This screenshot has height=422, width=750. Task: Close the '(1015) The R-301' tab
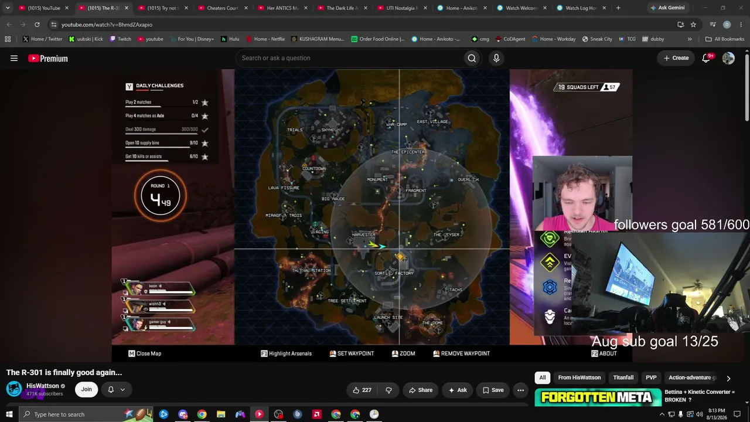126,8
